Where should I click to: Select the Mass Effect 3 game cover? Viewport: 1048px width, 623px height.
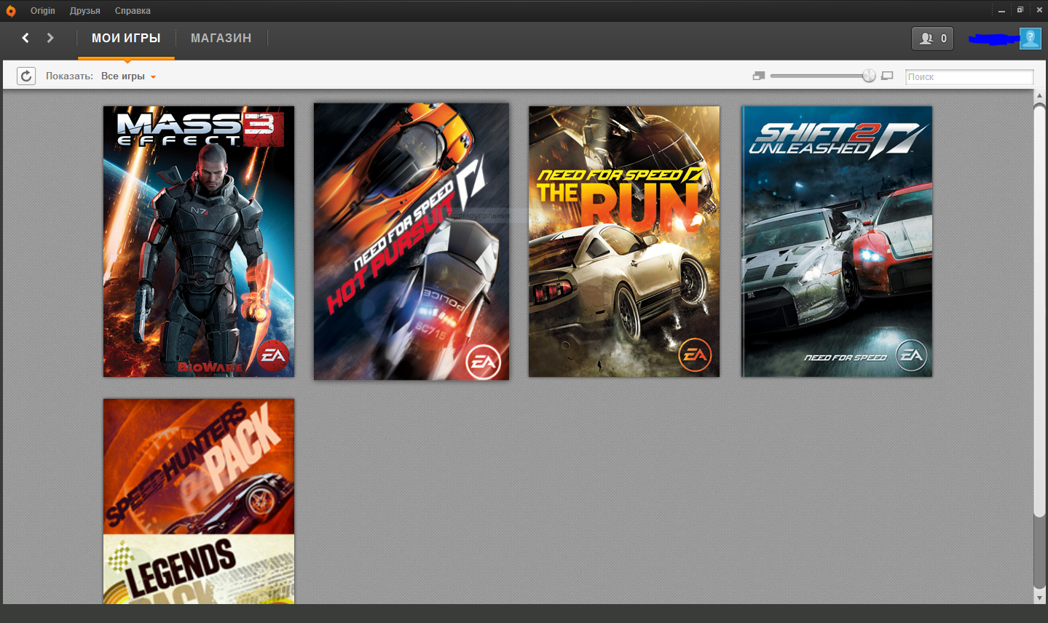pos(199,242)
